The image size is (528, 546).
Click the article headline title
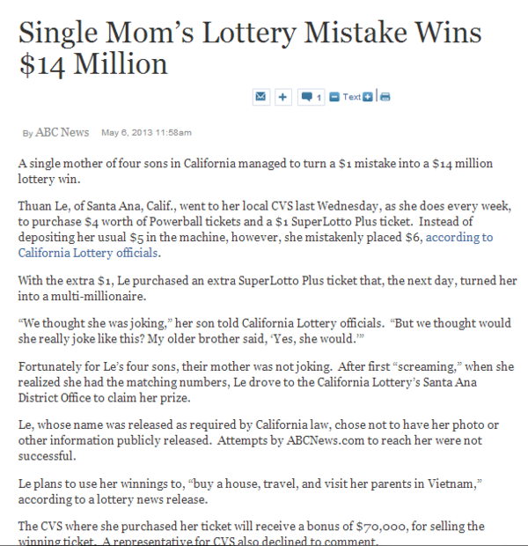pyautogui.click(x=251, y=48)
